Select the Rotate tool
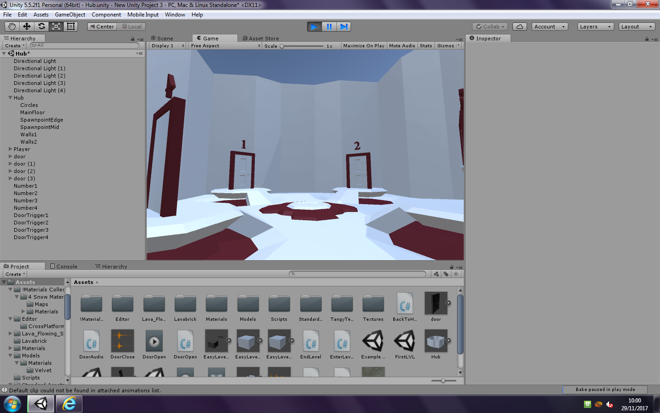The height and width of the screenshot is (413, 660). point(42,26)
